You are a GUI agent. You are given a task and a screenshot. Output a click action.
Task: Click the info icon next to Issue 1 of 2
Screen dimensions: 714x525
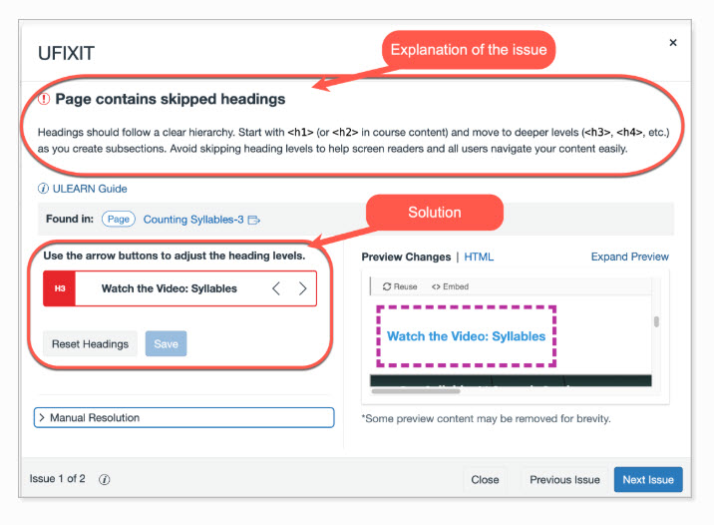[x=105, y=479]
